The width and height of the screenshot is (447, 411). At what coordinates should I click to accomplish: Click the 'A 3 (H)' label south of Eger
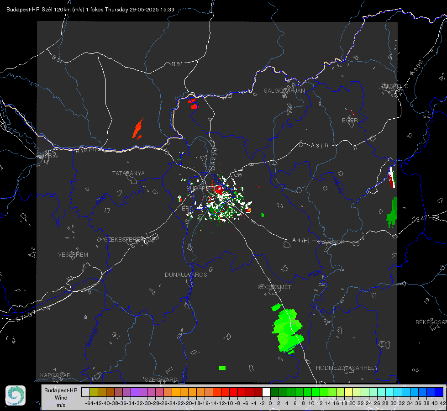319,146
